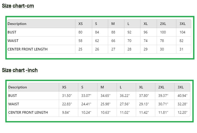Select the Description header in the cm chart
This screenshot has height=133, width=197.
pyautogui.click(x=17, y=24)
